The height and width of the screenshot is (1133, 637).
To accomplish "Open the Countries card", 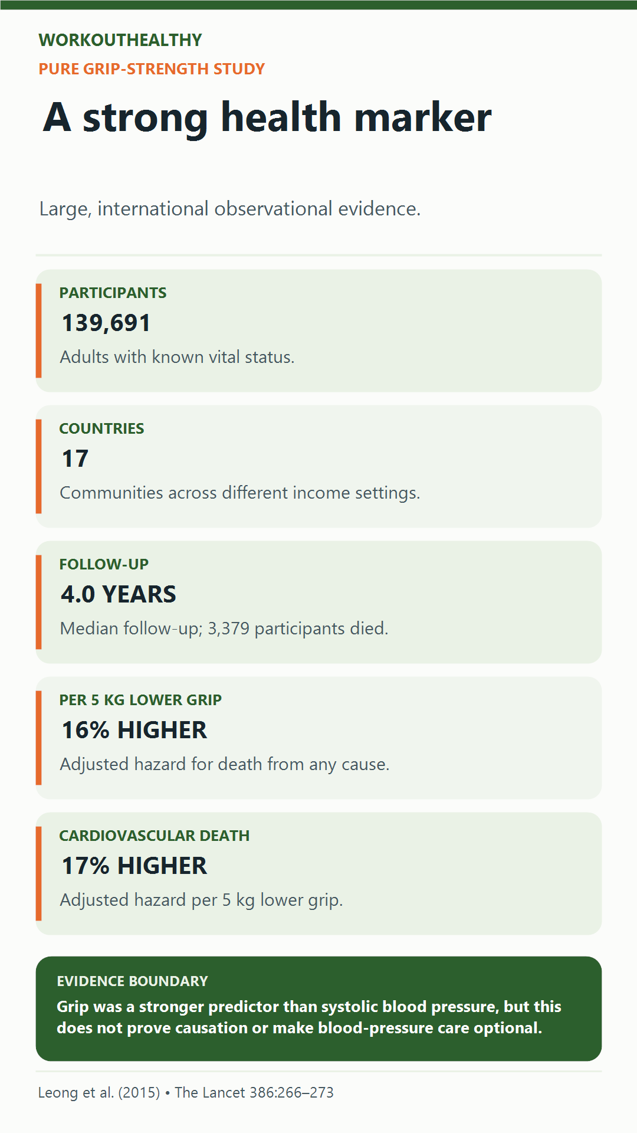I will [318, 466].
